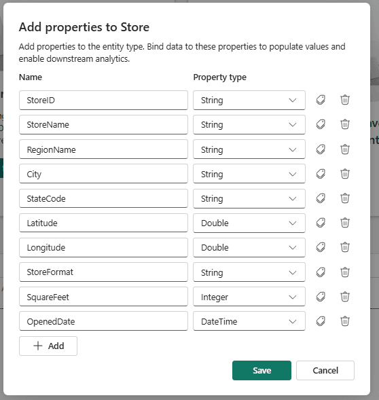
Task: Edit the StoreFormat name field
Action: [x=103, y=272]
